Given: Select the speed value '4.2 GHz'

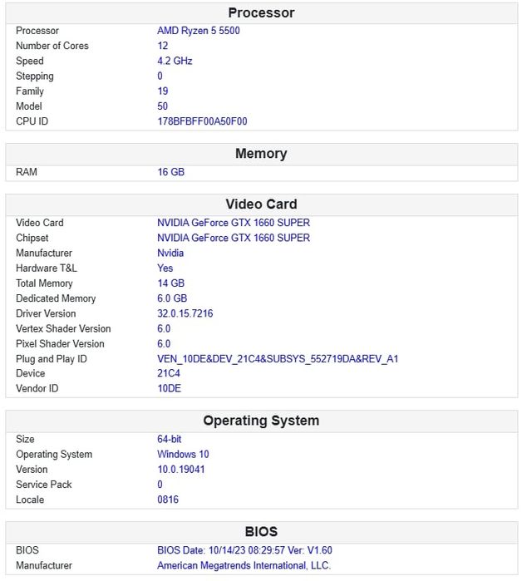Looking at the screenshot, I should coord(175,61).
